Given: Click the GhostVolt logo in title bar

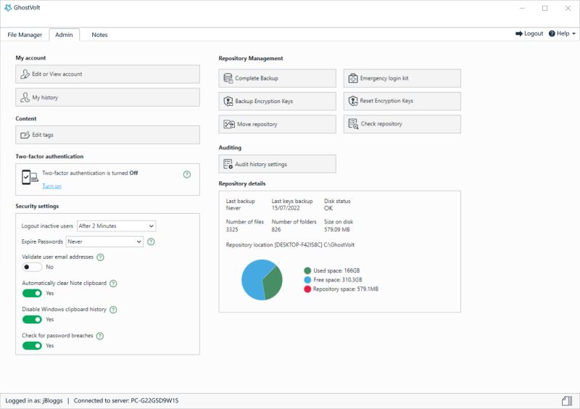Looking at the screenshot, I should click(x=8, y=7).
